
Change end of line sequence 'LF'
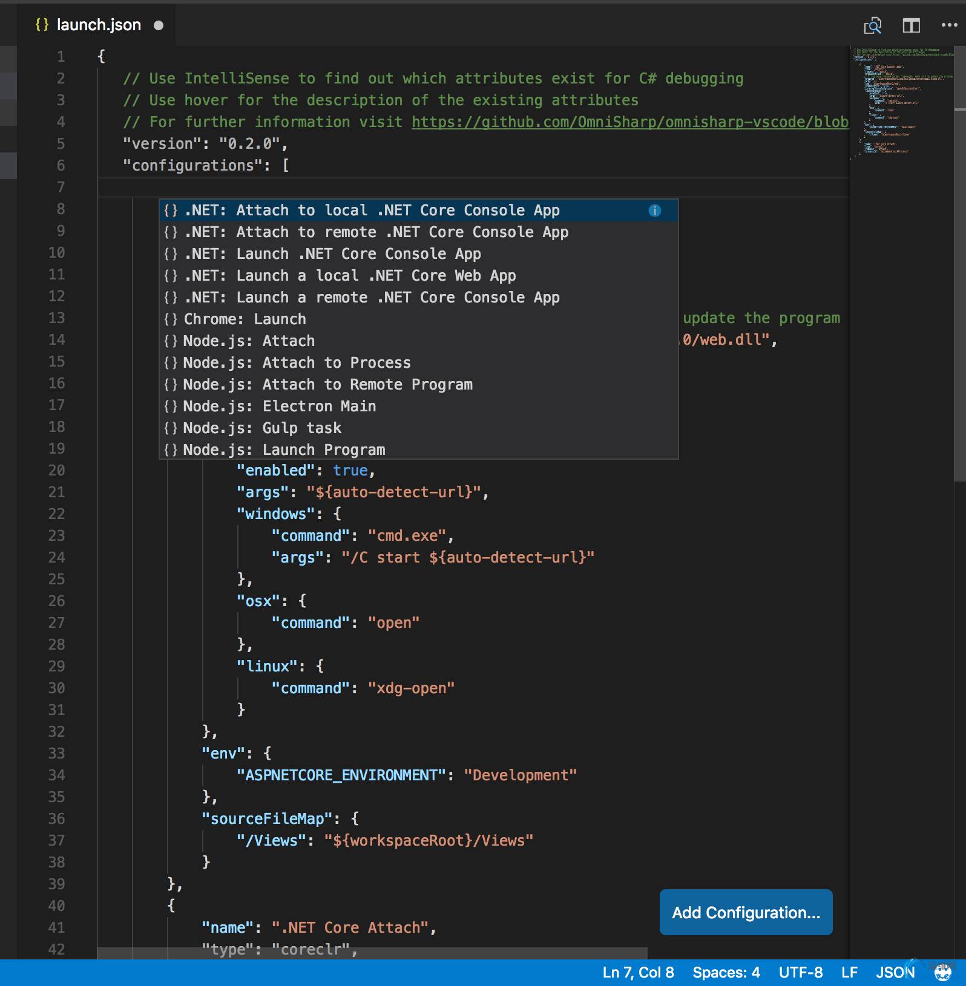tap(849, 973)
